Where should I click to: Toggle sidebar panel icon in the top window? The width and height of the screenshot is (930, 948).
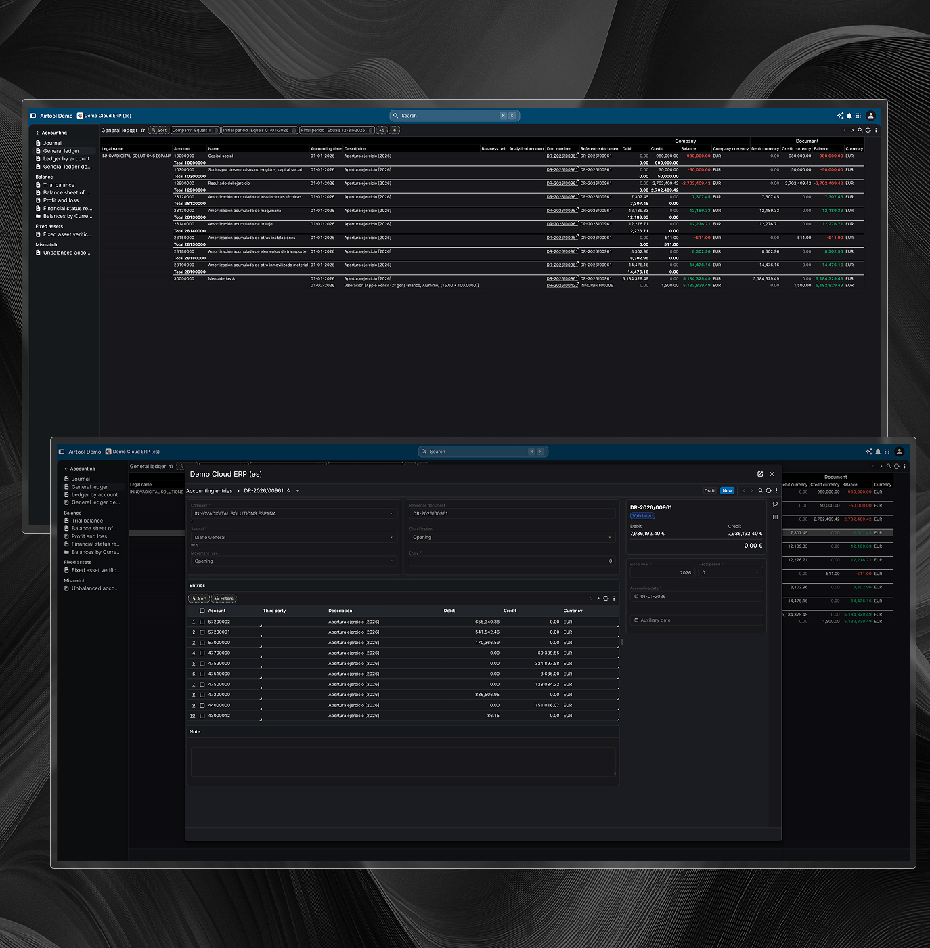[x=33, y=116]
